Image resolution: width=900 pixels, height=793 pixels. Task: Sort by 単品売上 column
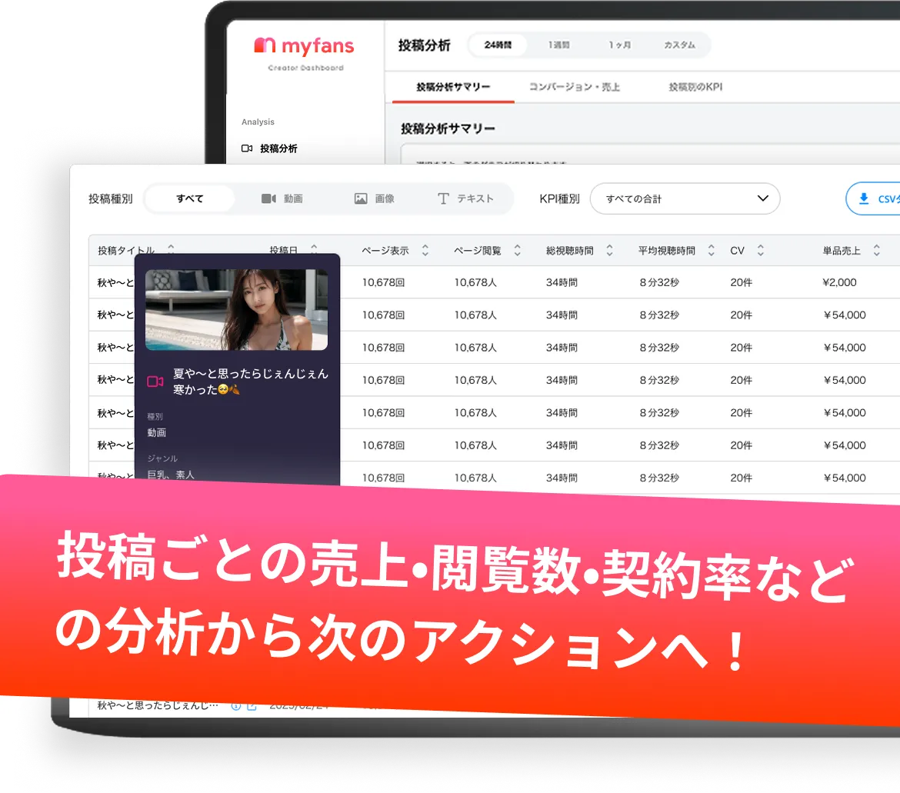point(876,250)
